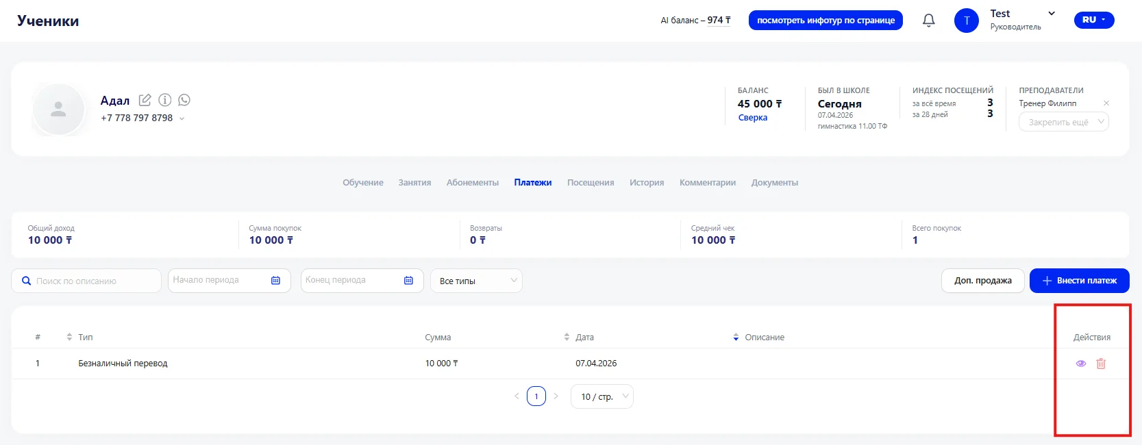Screen dimensions: 1142x445
Task: Sort table by Тип column
Action: pyautogui.click(x=69, y=337)
